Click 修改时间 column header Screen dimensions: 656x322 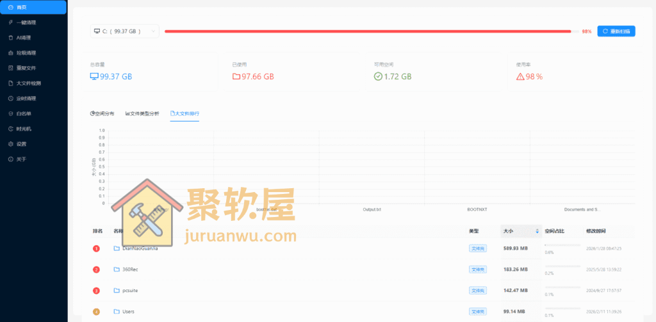point(595,231)
